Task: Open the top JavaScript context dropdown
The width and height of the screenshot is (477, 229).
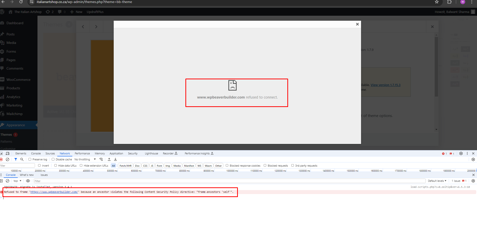Action: 17,181
